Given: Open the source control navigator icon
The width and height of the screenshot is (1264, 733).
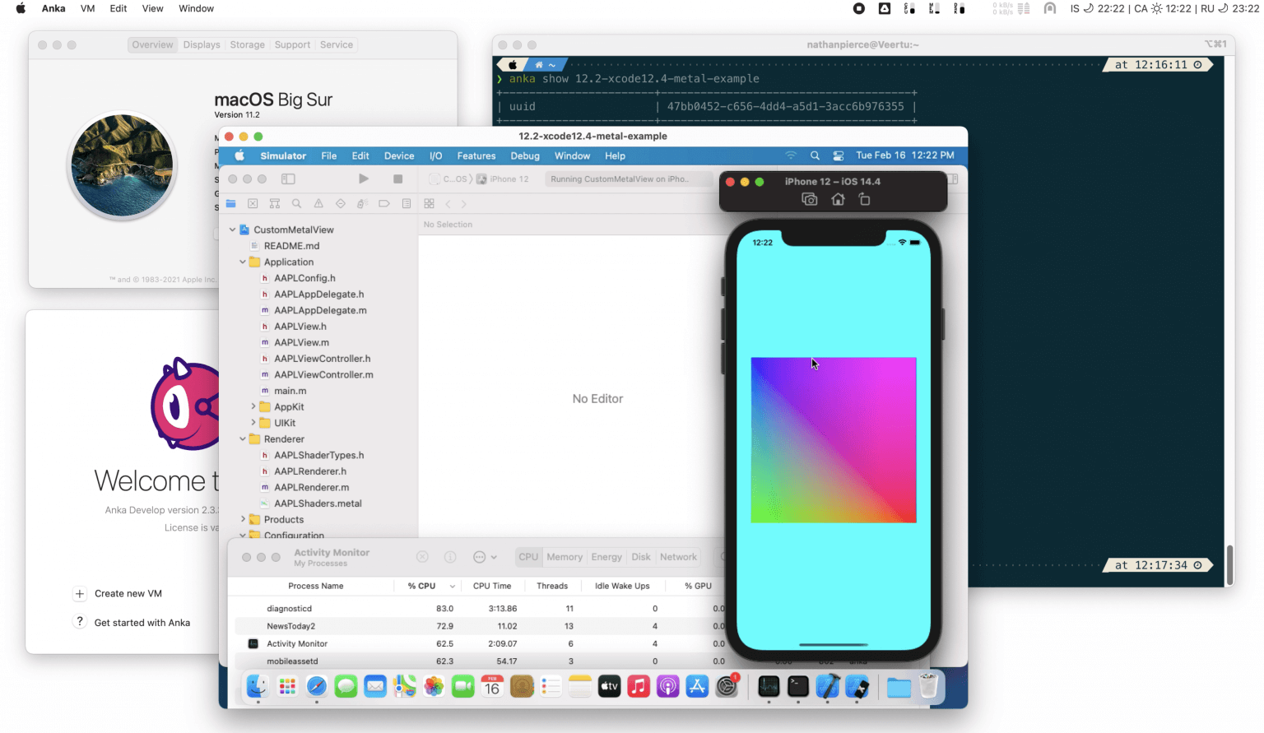Looking at the screenshot, I should [x=253, y=203].
